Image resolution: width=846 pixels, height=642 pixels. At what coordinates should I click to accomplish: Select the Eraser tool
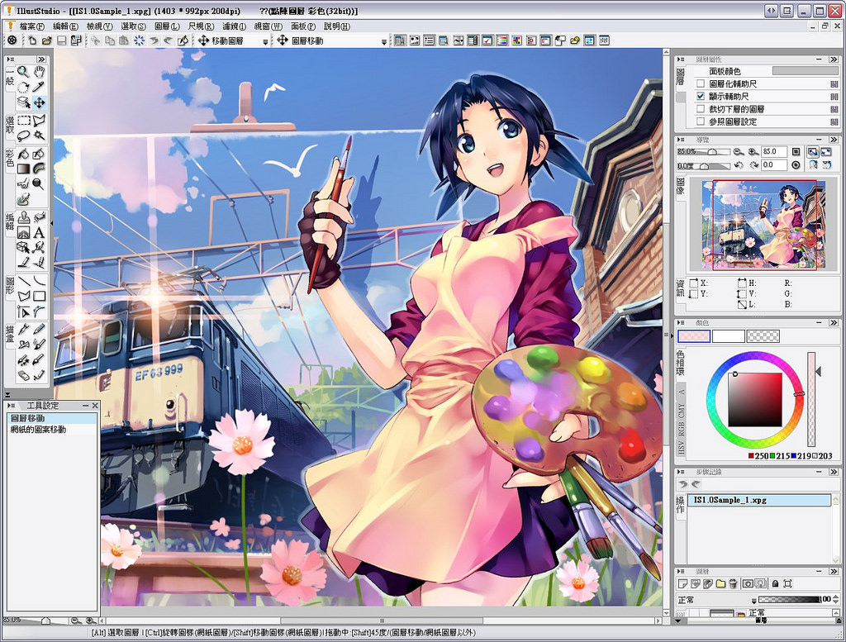click(23, 375)
